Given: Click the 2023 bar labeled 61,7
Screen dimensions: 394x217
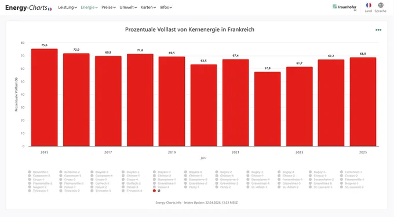Looking at the screenshot, I should tap(300, 107).
